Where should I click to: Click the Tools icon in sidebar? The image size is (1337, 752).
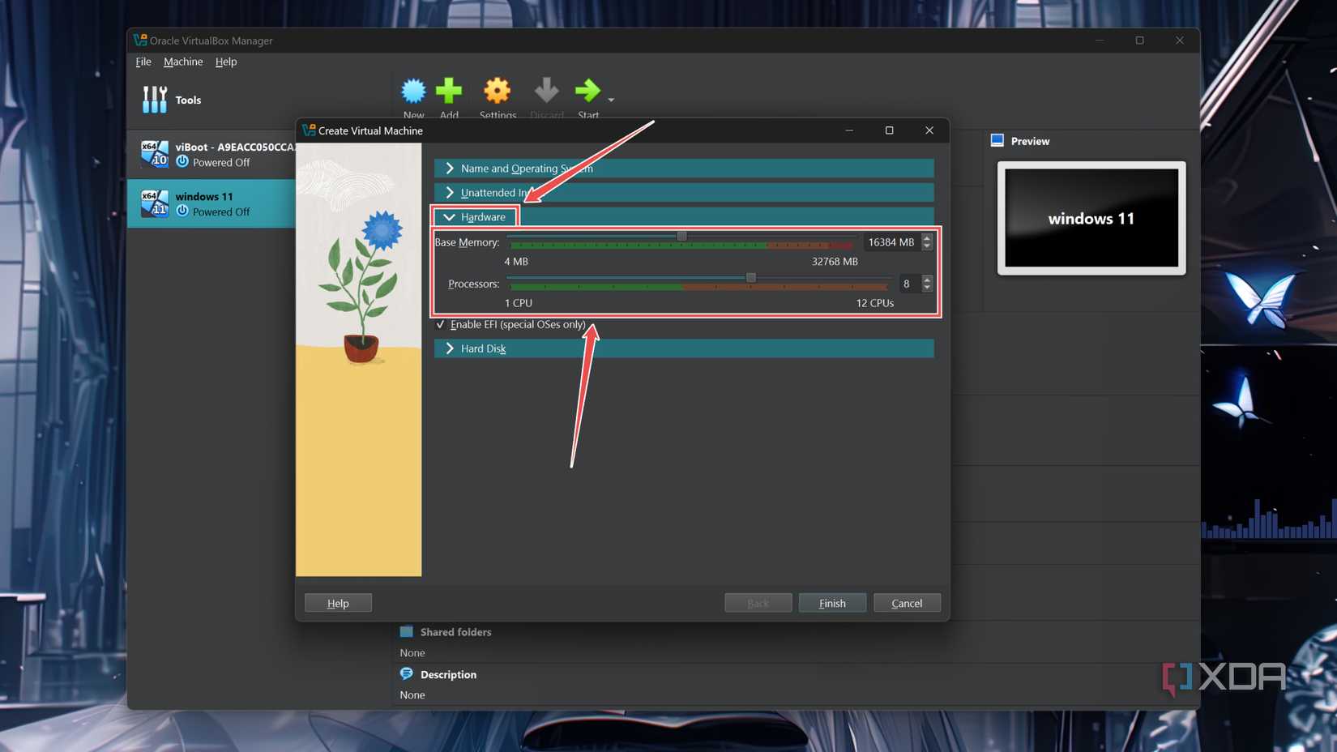[x=154, y=100]
